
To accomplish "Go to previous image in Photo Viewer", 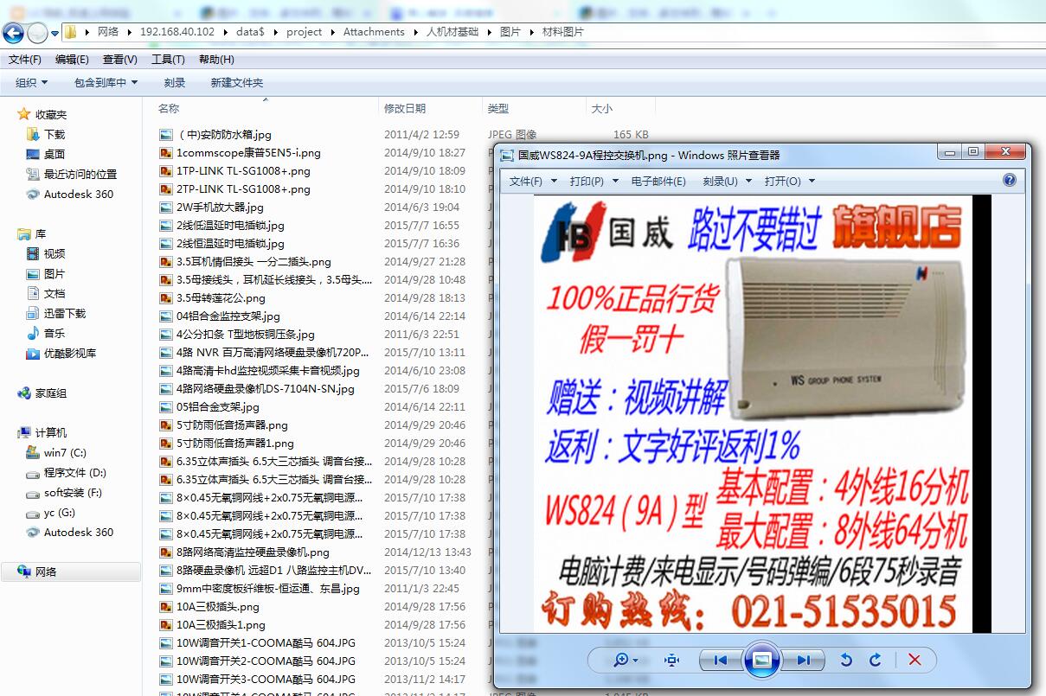I will 720,660.
